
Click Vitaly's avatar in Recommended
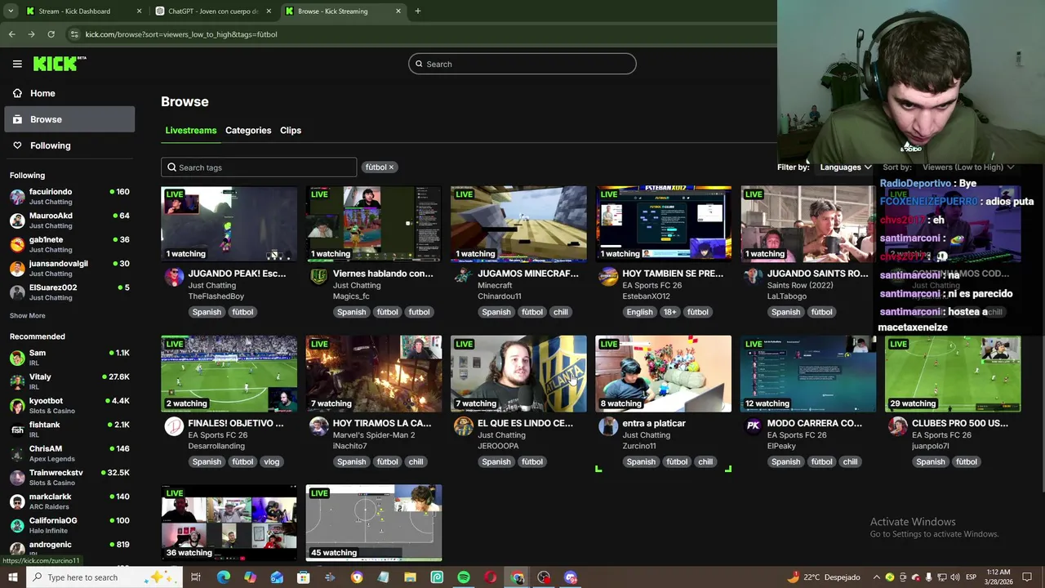click(x=17, y=381)
